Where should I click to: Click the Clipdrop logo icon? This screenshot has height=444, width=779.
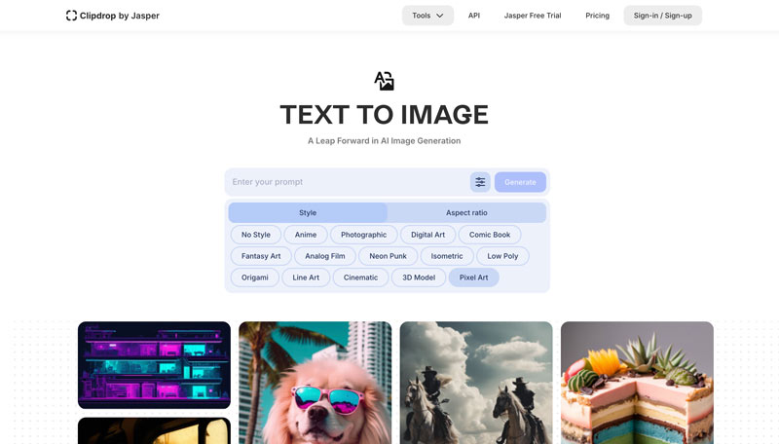71,16
